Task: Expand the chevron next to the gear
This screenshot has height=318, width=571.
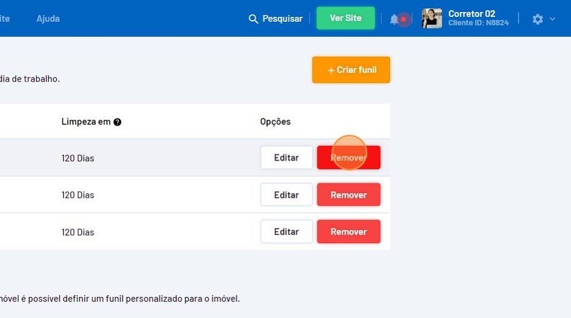Action: click(552, 19)
